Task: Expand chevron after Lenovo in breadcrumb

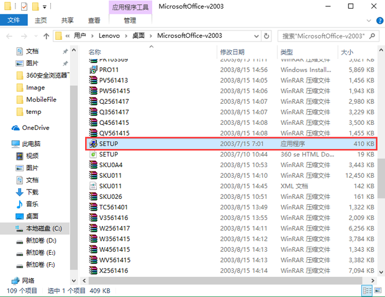Action: pos(126,36)
